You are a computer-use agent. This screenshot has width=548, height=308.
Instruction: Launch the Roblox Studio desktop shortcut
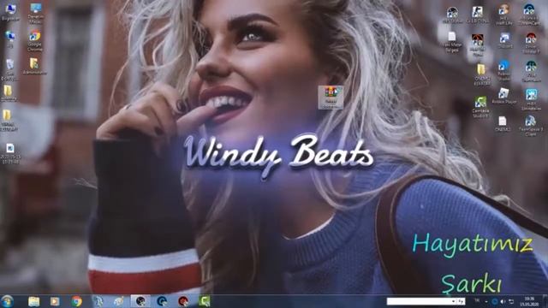pyautogui.click(x=503, y=70)
